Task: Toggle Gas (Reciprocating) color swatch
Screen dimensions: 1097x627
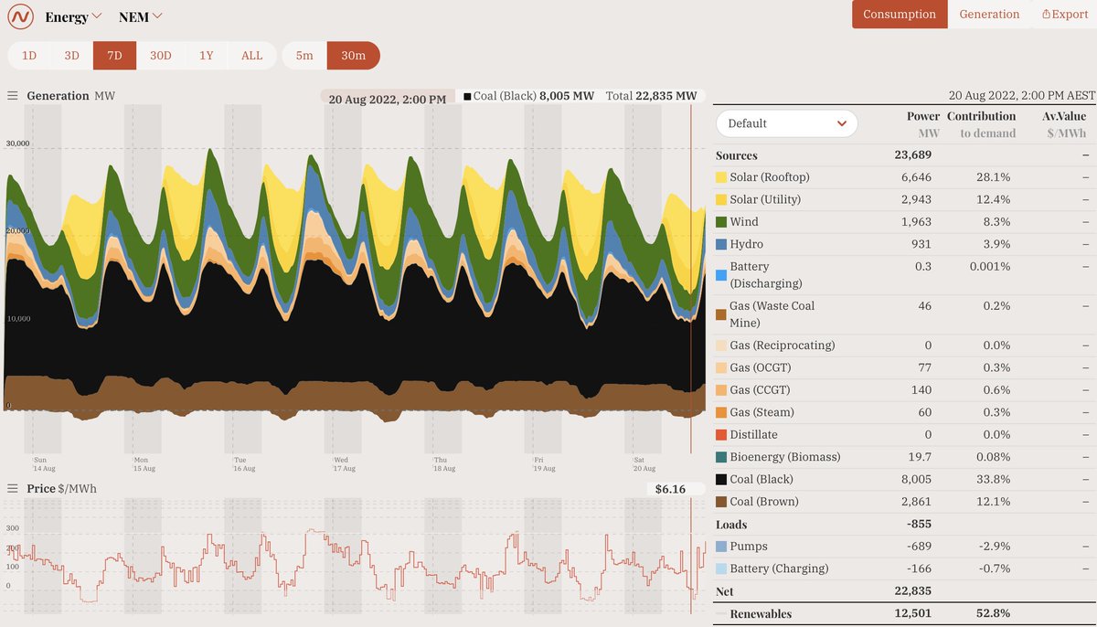Action: pyautogui.click(x=721, y=345)
